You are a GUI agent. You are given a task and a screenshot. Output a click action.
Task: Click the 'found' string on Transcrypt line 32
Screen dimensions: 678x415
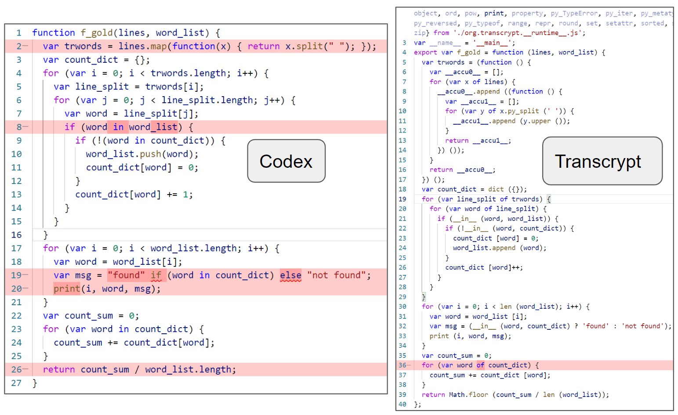pyautogui.click(x=596, y=326)
